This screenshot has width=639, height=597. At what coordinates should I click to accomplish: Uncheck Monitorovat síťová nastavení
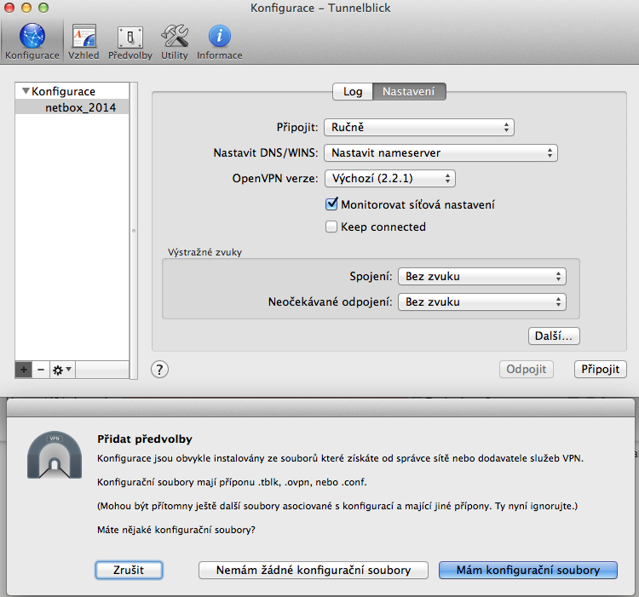pyautogui.click(x=332, y=204)
